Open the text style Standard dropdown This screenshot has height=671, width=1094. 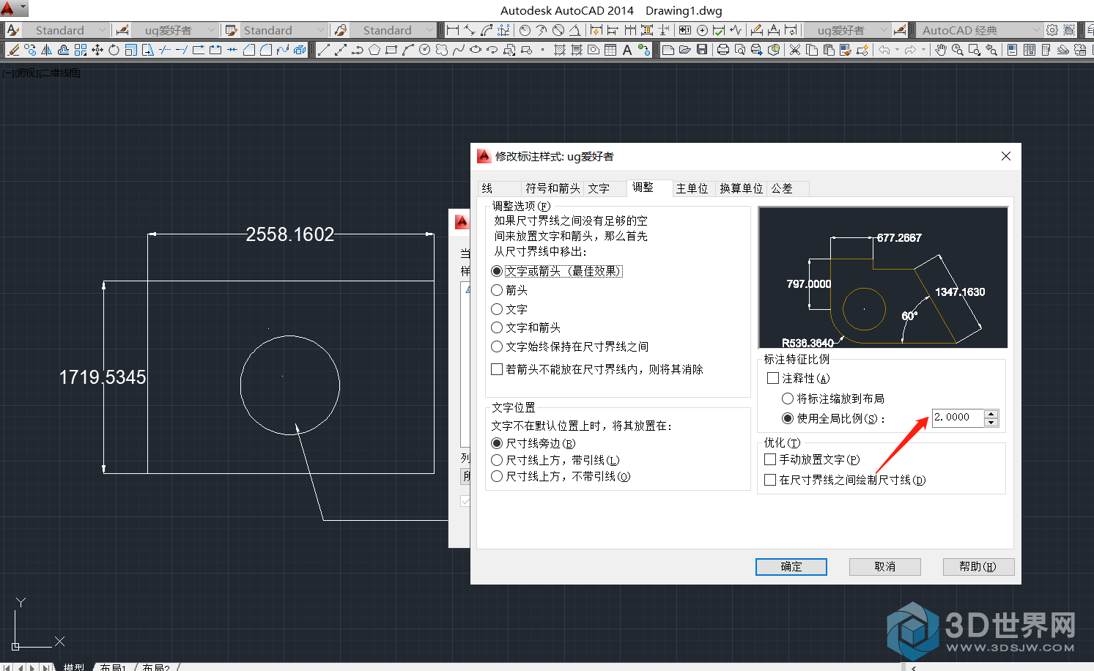point(66,30)
